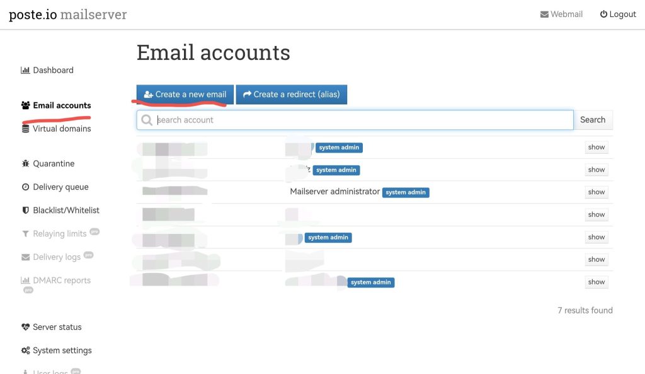Click the Blacklist/Whitelist shield icon
The width and height of the screenshot is (645, 374).
pyautogui.click(x=25, y=211)
